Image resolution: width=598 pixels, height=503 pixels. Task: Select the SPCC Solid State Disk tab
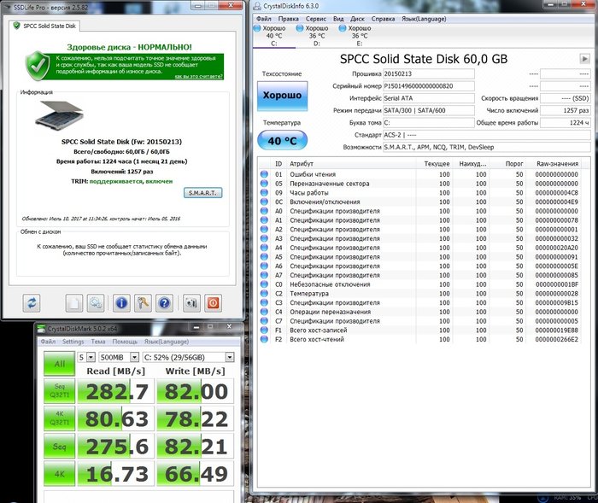coord(44,26)
